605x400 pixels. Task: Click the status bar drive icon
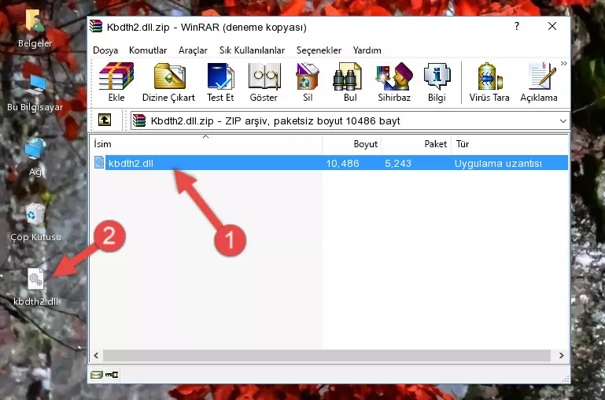(x=97, y=374)
